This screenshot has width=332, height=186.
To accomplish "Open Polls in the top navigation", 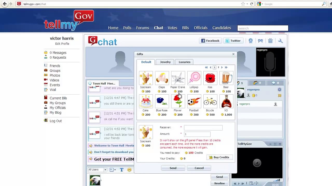I will coord(127,28).
